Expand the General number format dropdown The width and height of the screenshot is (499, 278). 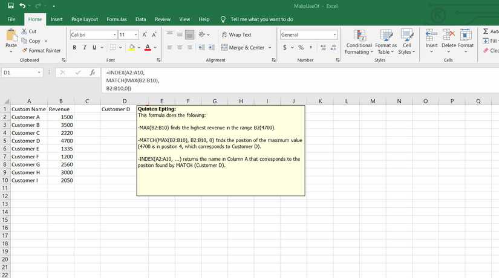pyautogui.click(x=334, y=35)
